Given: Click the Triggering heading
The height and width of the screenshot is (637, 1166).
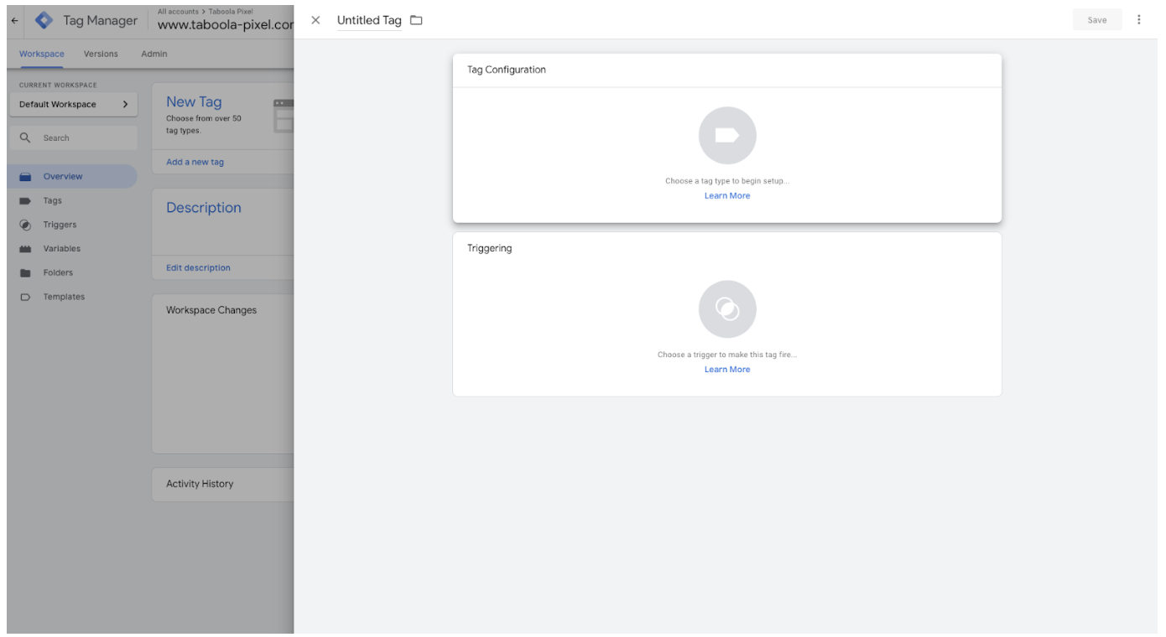Looking at the screenshot, I should [490, 248].
